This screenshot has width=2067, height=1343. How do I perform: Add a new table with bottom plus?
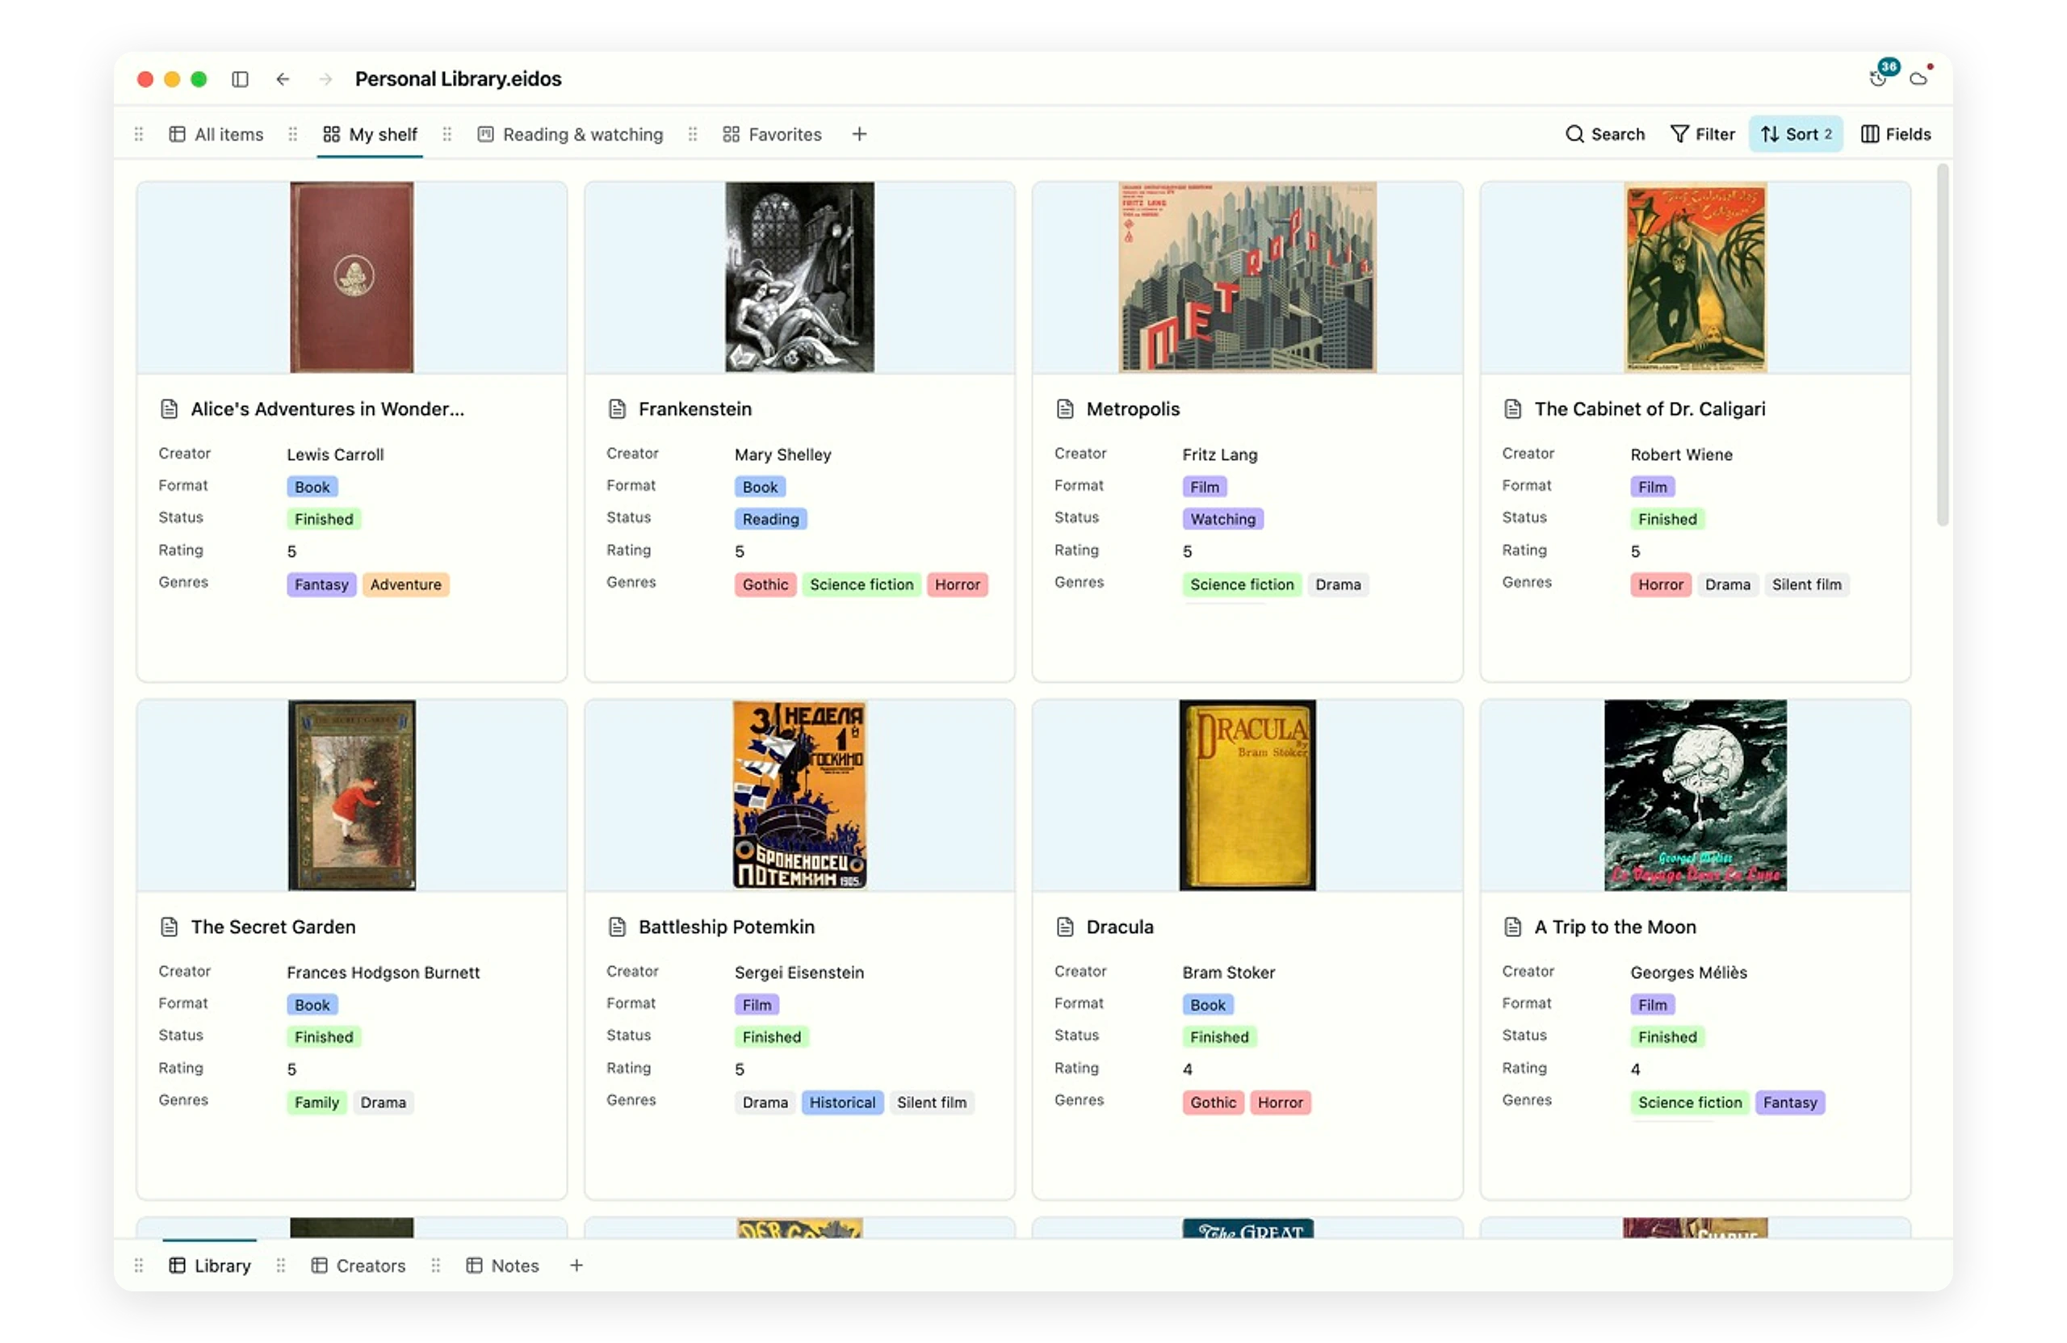[x=576, y=1266]
